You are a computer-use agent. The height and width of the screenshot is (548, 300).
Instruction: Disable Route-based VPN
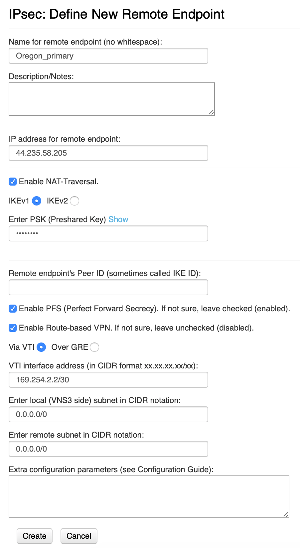[x=12, y=328]
